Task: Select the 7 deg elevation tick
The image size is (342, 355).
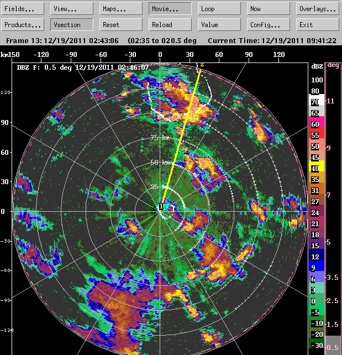Action: [x=328, y=195]
